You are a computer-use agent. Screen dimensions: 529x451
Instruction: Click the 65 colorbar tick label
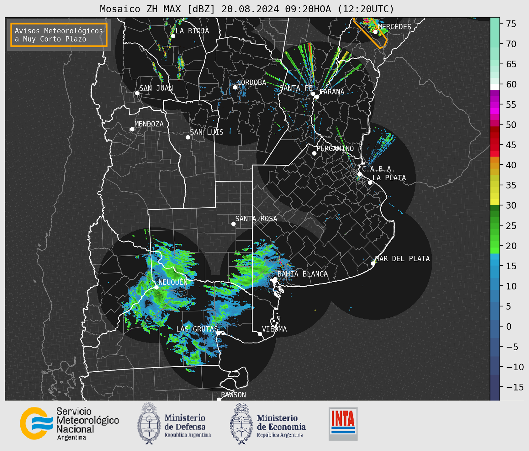point(511,64)
